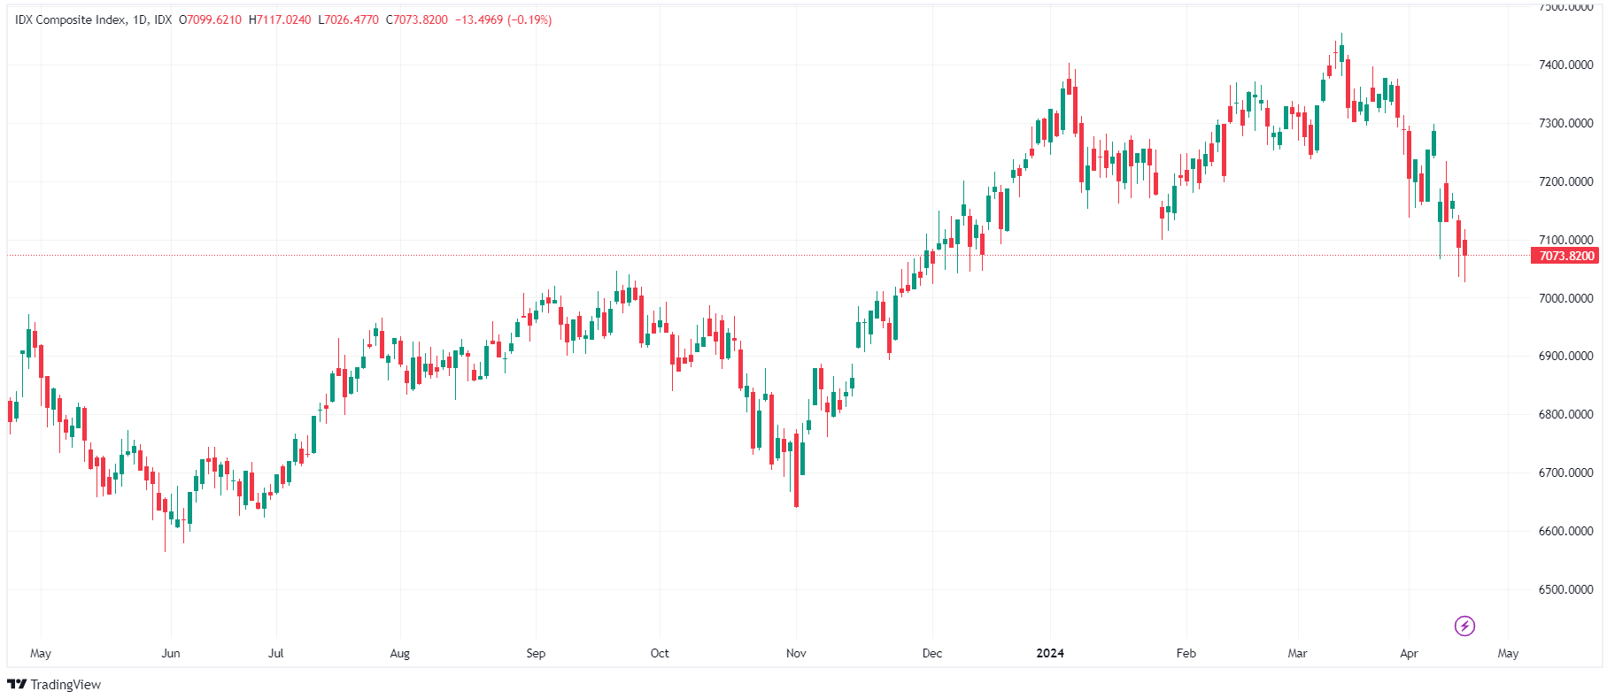Click the 7400.0000 price axis label
The image size is (1607, 699).
pos(1565,65)
